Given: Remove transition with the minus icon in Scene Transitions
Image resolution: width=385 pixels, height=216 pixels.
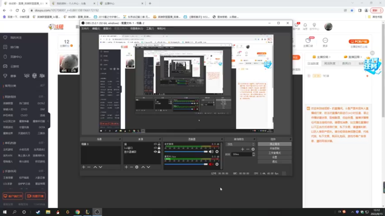Looking at the screenshot, I should click(248, 149).
